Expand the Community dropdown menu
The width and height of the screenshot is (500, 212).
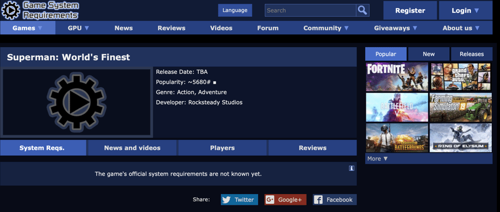[326, 28]
